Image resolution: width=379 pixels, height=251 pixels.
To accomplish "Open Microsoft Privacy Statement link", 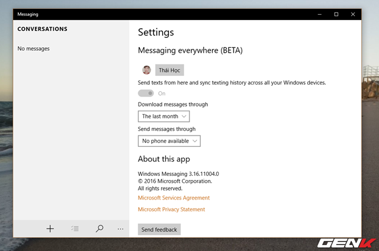I will [171, 210].
